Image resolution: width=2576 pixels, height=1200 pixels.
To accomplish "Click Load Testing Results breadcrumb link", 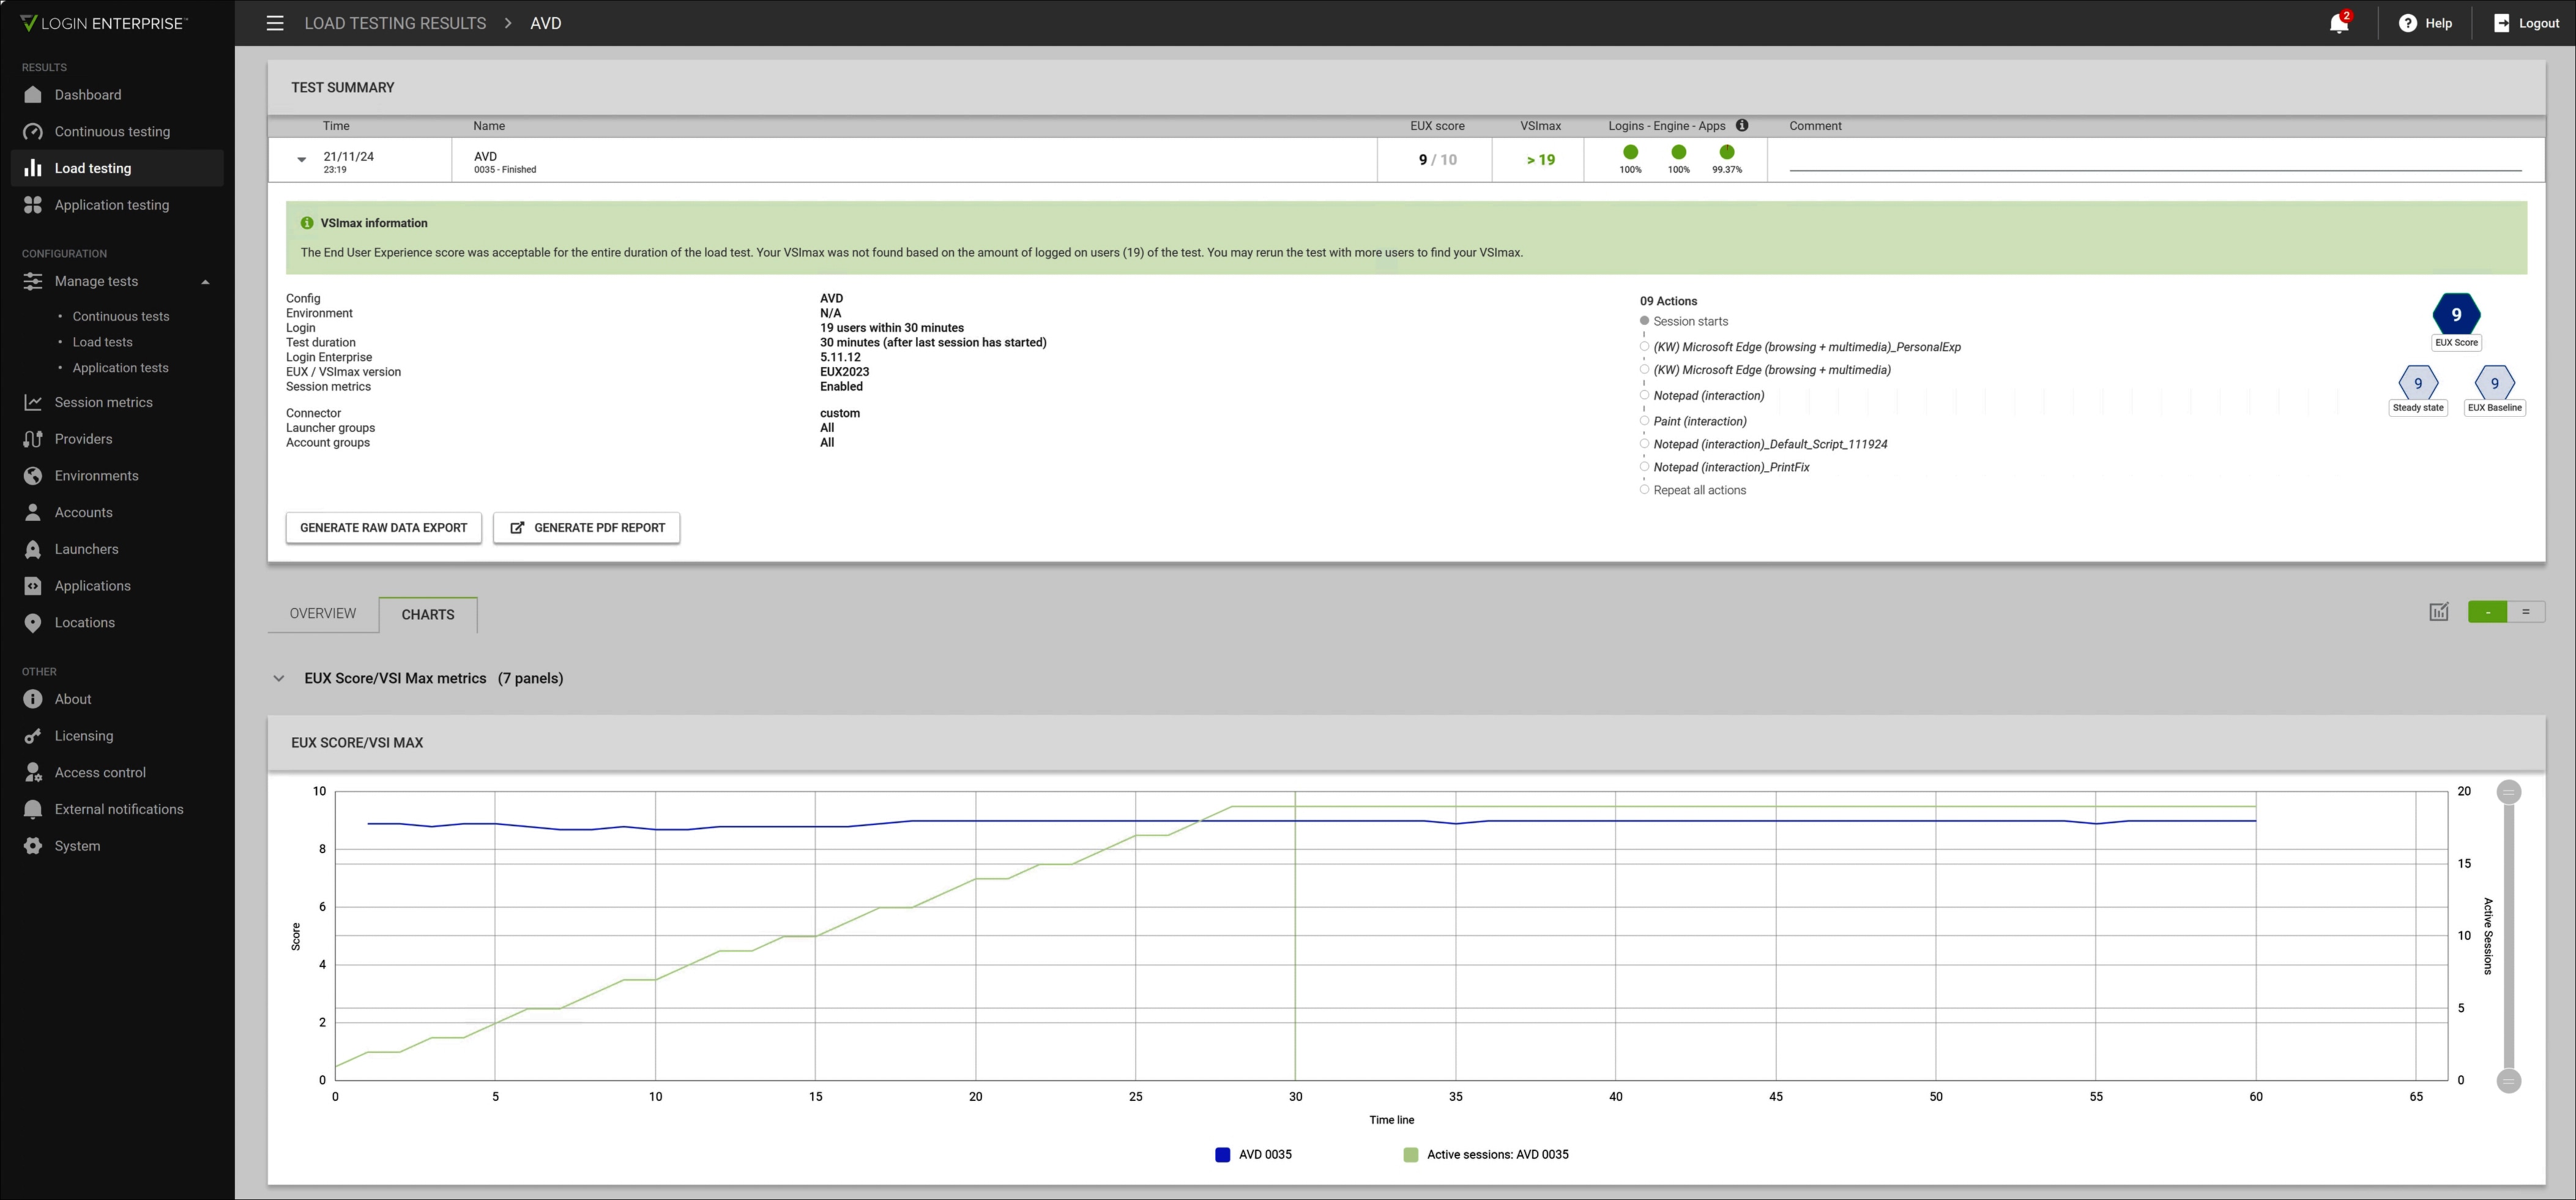I will (395, 23).
